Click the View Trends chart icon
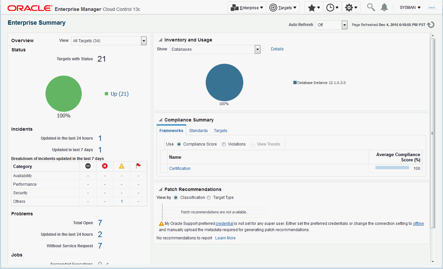Screen dimensions: 443x269 click(253, 144)
